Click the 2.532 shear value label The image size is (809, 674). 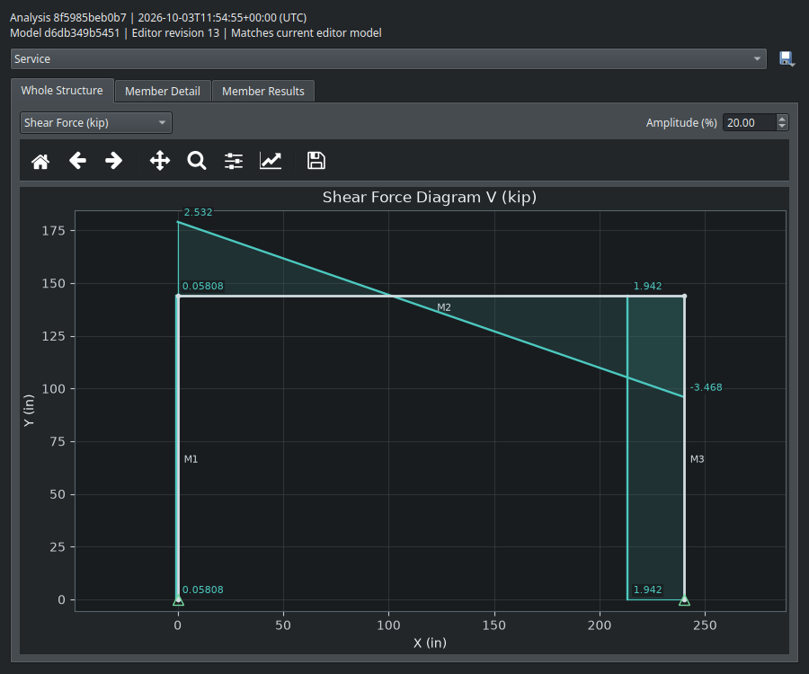point(198,212)
